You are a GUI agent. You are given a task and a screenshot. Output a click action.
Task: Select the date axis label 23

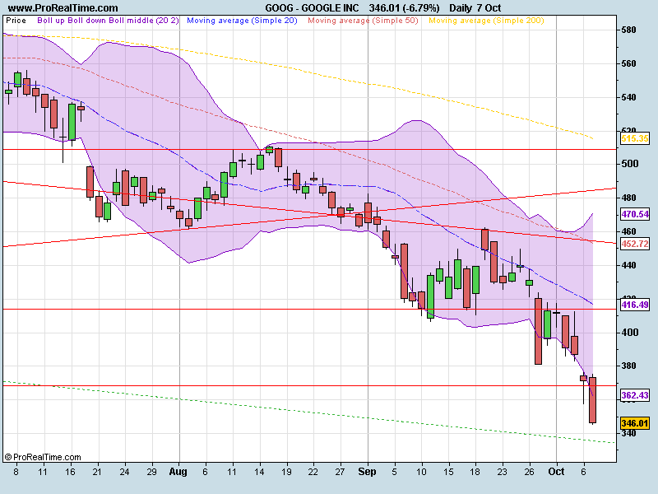click(503, 472)
